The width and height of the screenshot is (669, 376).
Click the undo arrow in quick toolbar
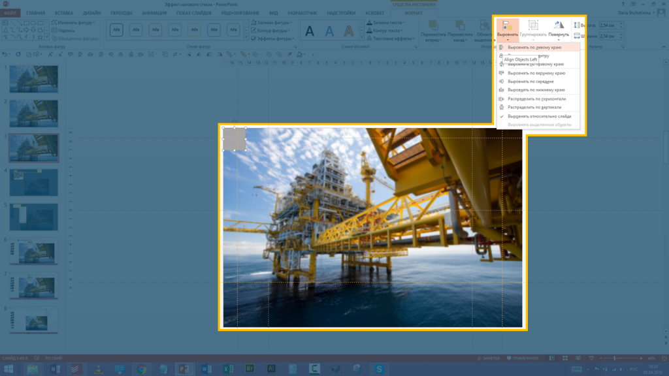pos(6,54)
